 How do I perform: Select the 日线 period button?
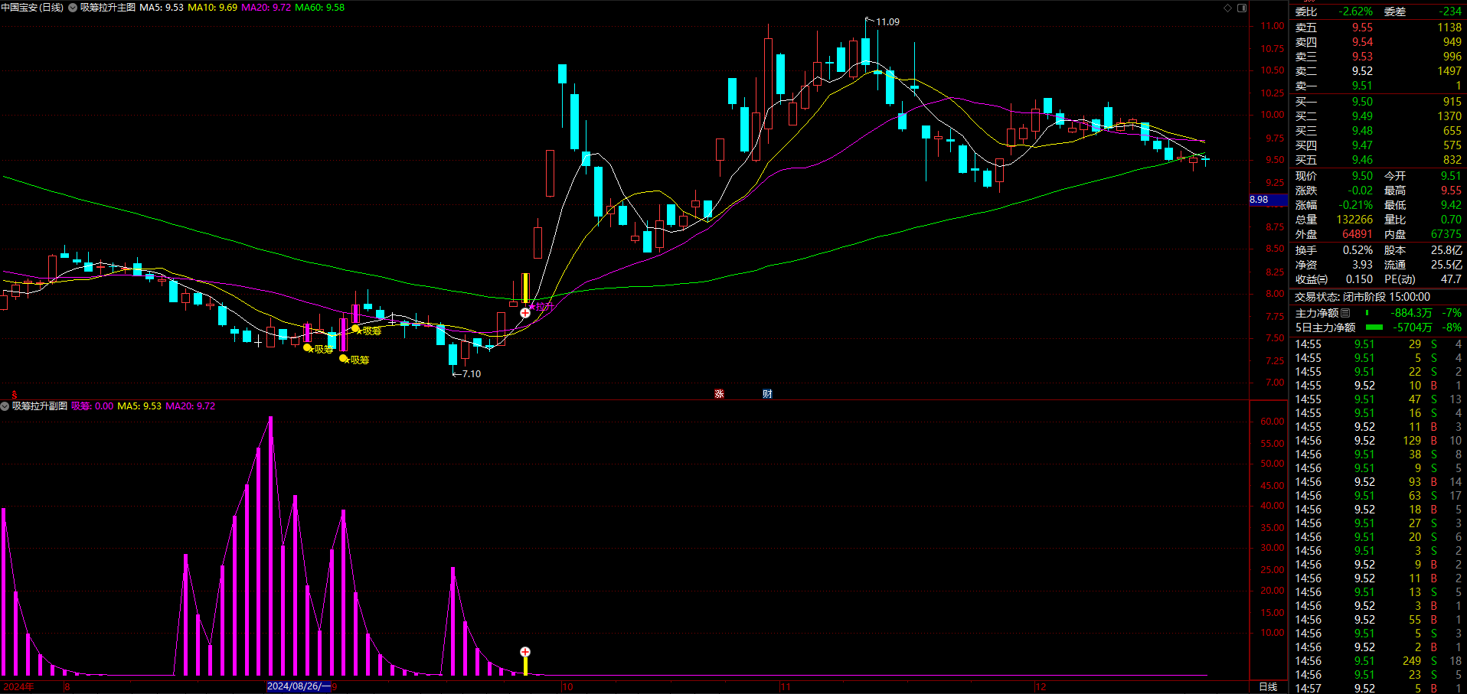pos(1268,686)
